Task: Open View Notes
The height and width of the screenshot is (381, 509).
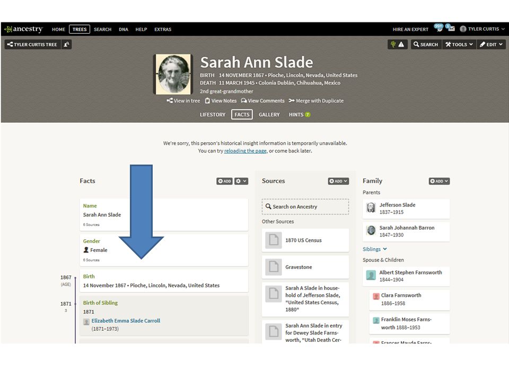Action: (221, 101)
